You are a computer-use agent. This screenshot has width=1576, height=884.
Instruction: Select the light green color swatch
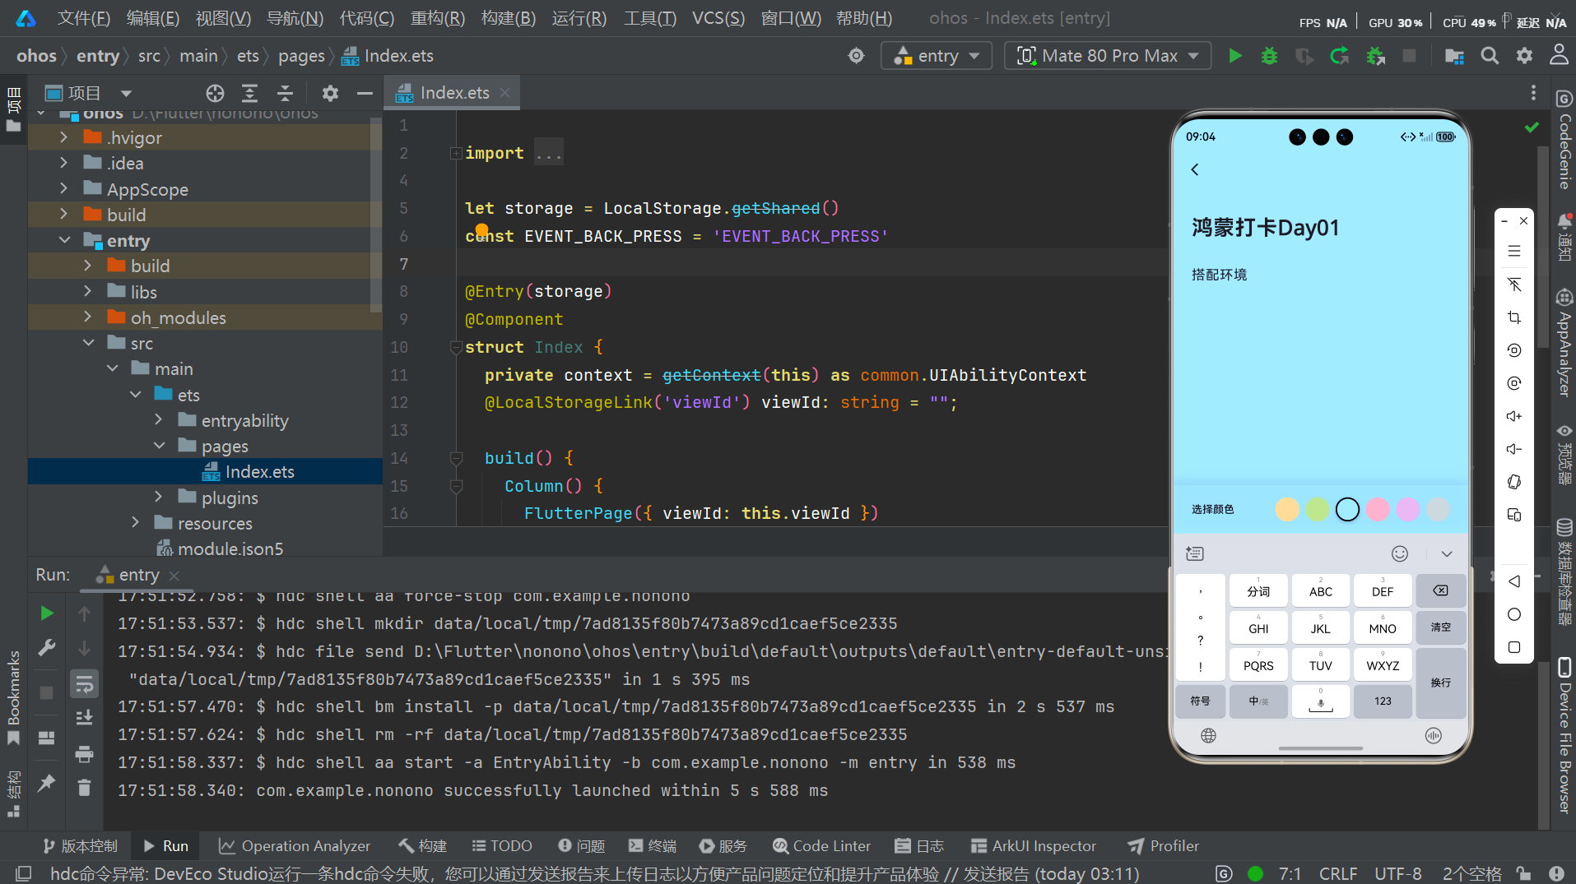point(1318,510)
